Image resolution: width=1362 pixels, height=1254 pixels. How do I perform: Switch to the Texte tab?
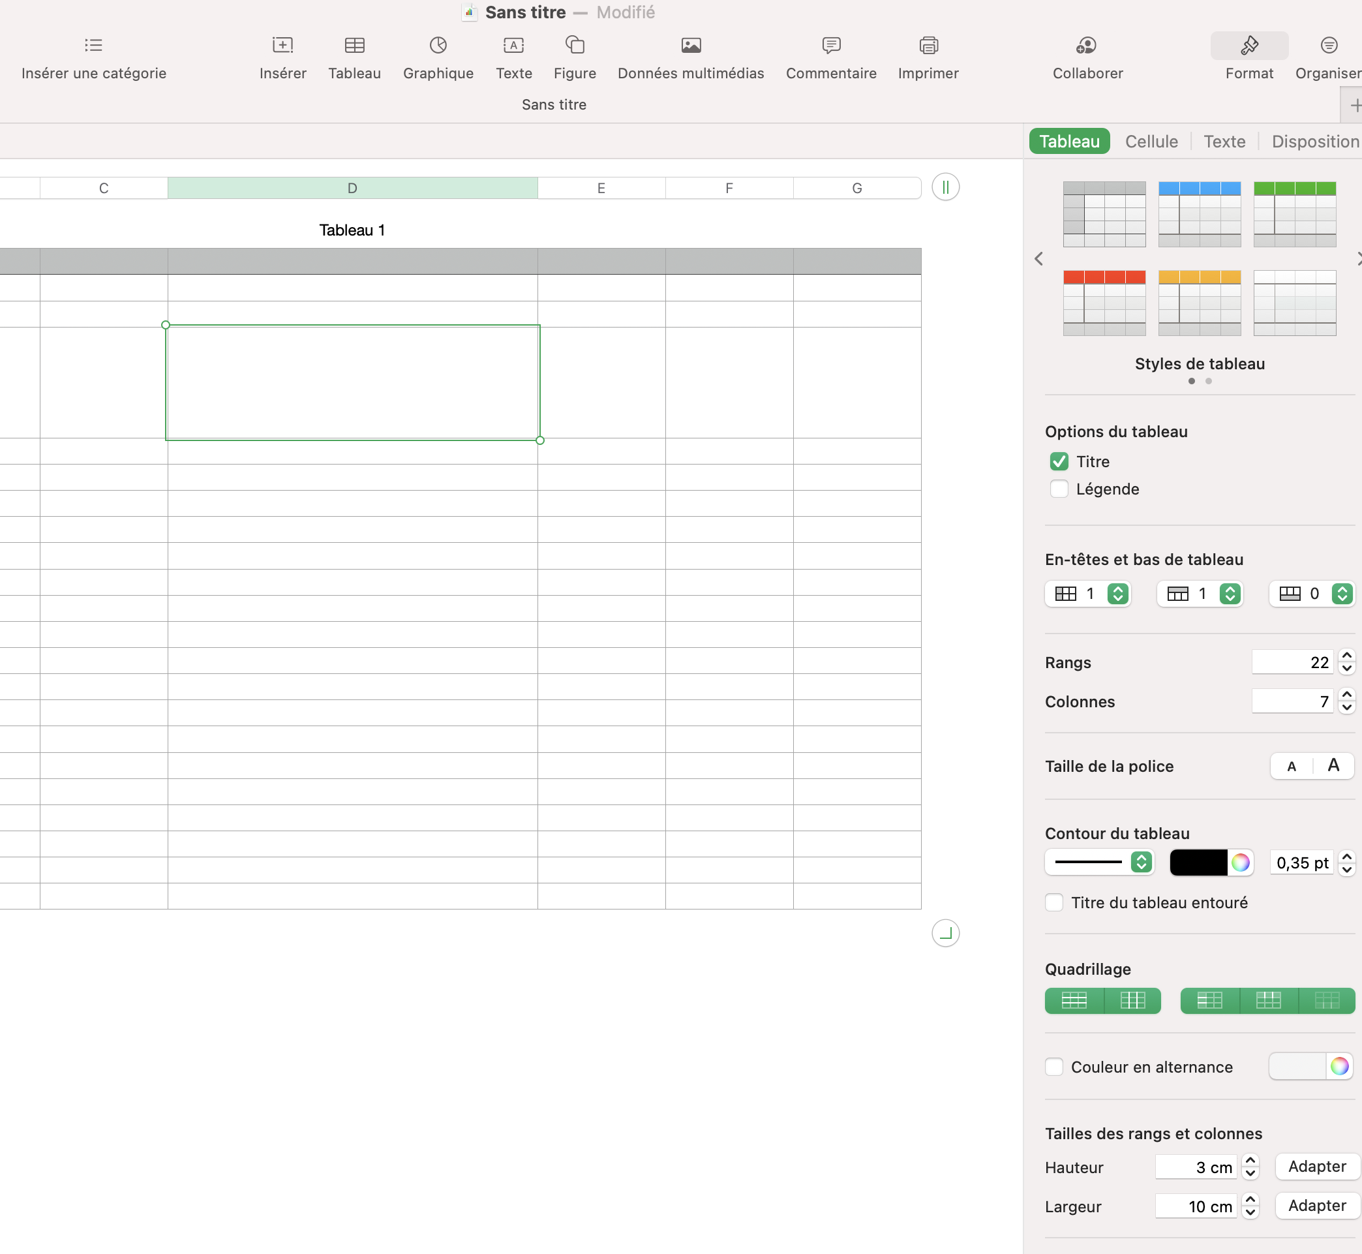1224,141
